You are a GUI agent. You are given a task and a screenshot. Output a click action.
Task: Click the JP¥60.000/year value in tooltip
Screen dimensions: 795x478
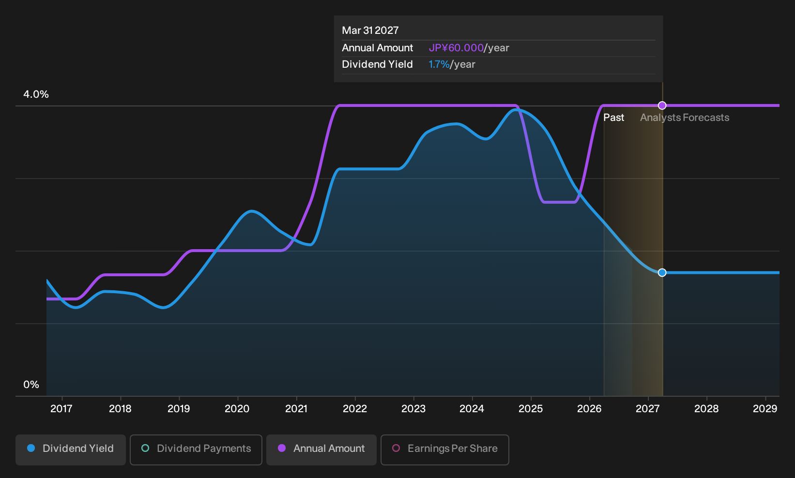coord(469,48)
